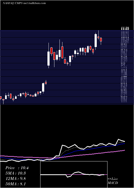Click the last red candlestick on the right
The height and width of the screenshot is (188, 134).
[101, 39]
